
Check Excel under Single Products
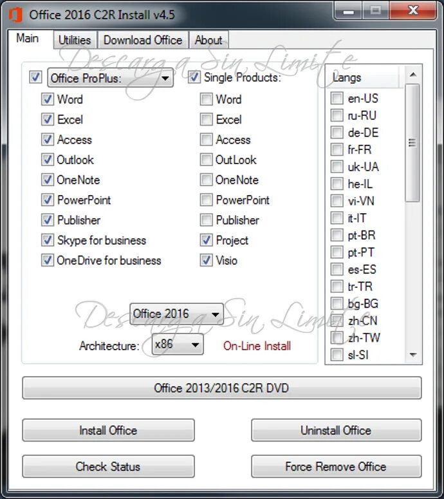206,119
